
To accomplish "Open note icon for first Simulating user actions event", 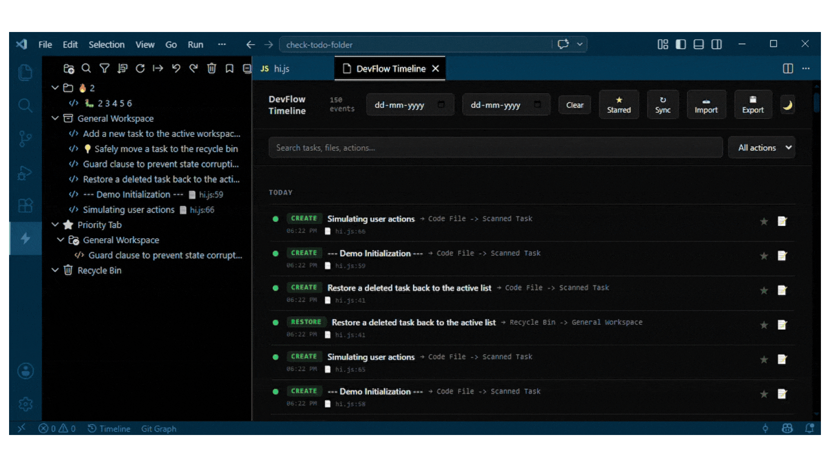I will point(782,221).
